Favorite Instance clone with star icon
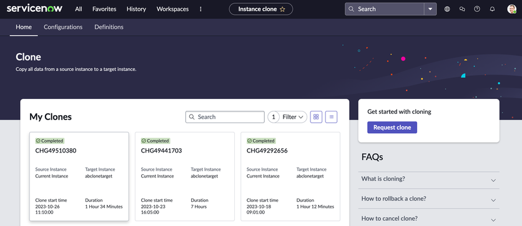 282,9
